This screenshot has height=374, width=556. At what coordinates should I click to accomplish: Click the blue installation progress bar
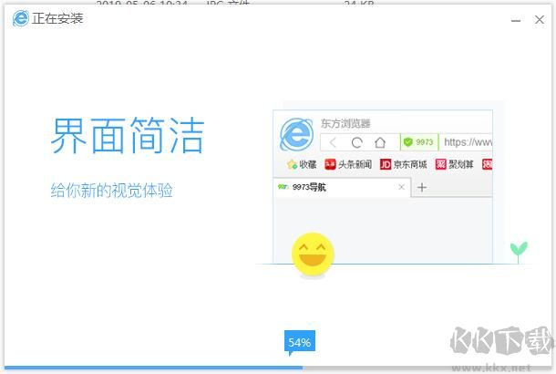pyautogui.click(x=153, y=368)
